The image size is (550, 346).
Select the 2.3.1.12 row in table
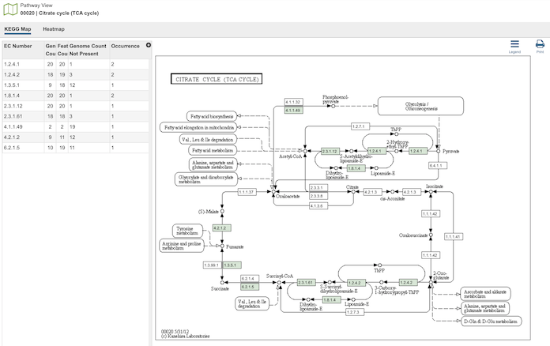click(x=76, y=106)
